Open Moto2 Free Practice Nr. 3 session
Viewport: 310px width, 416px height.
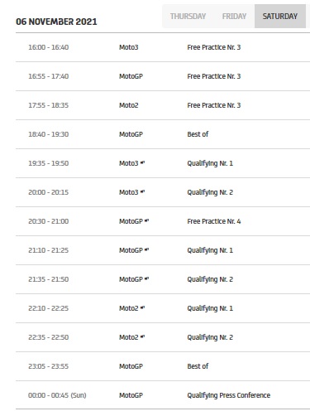(163, 105)
